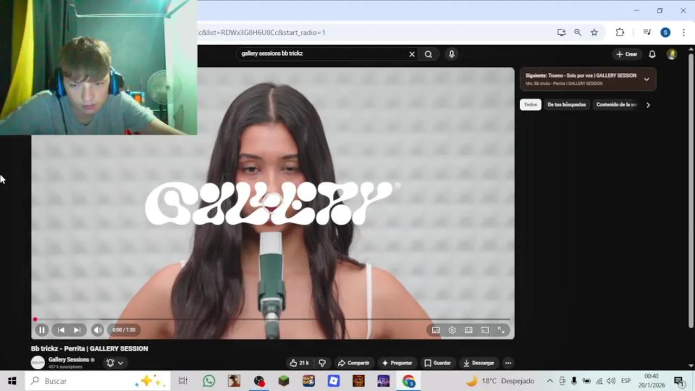Image resolution: width=695 pixels, height=391 pixels.
Task: Mute the video player volume
Action: 98,330
